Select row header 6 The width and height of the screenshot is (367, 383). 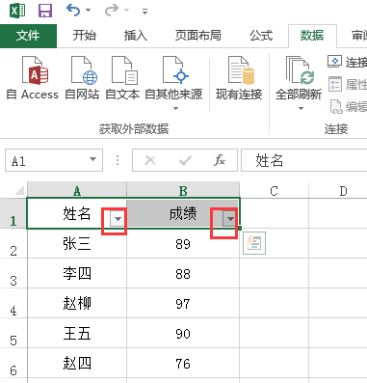coord(13,363)
